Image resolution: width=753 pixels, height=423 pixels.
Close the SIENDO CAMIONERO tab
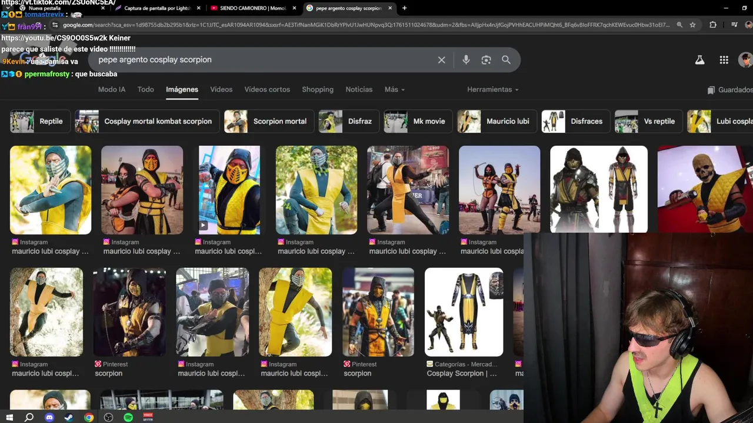point(294,8)
